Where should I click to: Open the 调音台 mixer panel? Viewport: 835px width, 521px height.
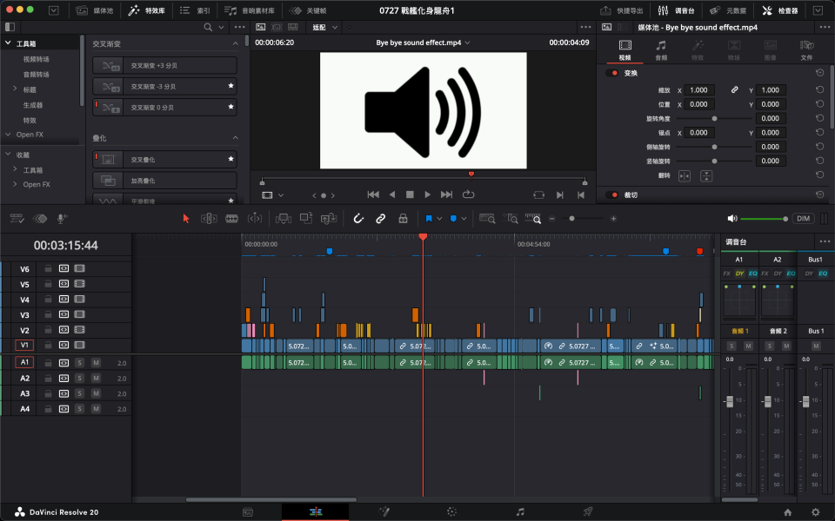coord(677,10)
